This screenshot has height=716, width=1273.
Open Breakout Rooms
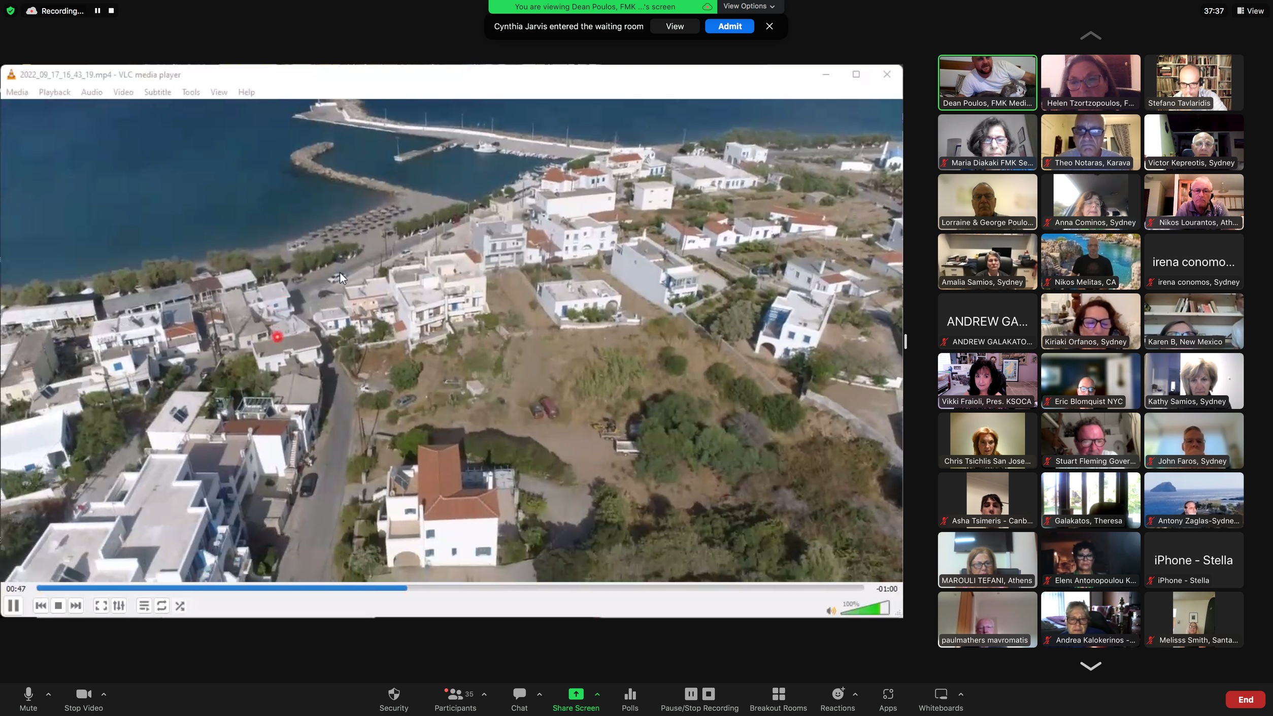pos(778,694)
